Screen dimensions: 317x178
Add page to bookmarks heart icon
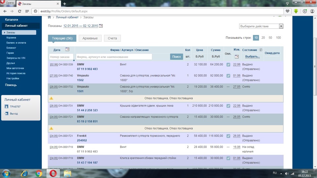[287, 11]
